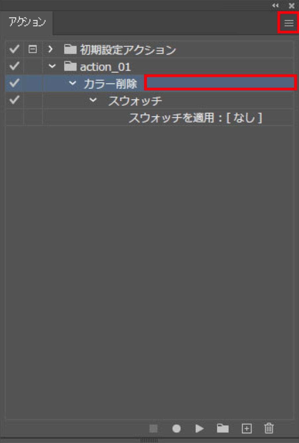Toggle checkmark for カラー削除 action
Image resolution: width=299 pixels, height=443 pixels.
14,83
